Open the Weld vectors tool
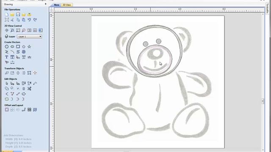 (x=7, y=89)
